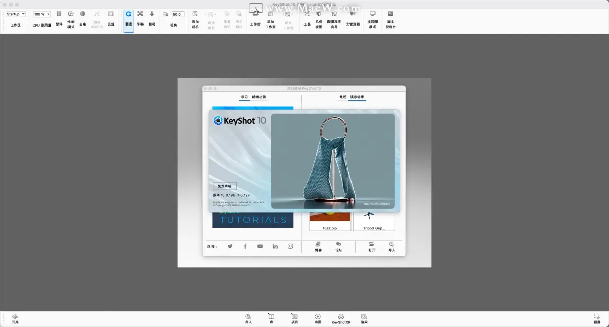The width and height of the screenshot is (609, 327).
Task: Click the 免责声明 disclaimer button
Action: [224, 186]
